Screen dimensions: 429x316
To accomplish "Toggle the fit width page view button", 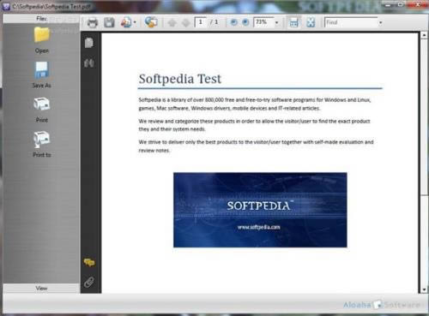I will click(294, 22).
